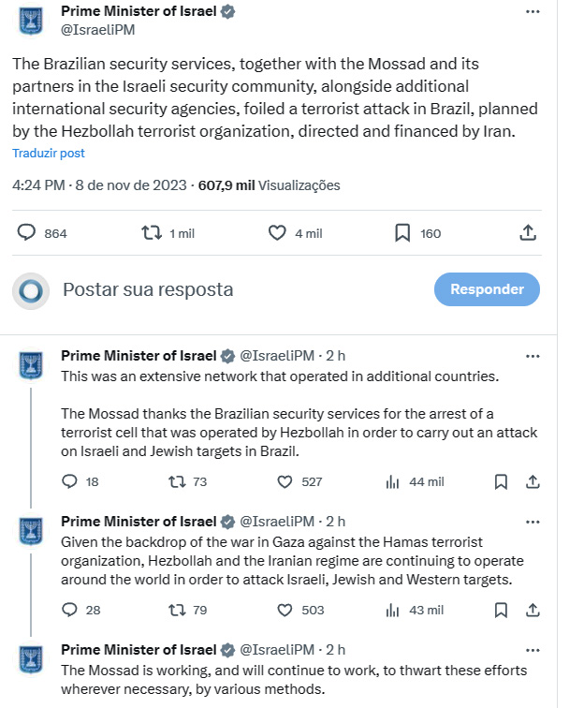View analytics showing 44 mil views

[415, 481]
